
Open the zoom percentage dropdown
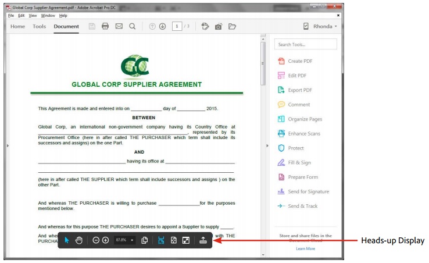132,240
